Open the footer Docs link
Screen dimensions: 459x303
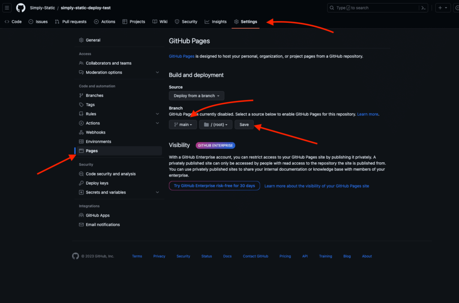[227, 256]
